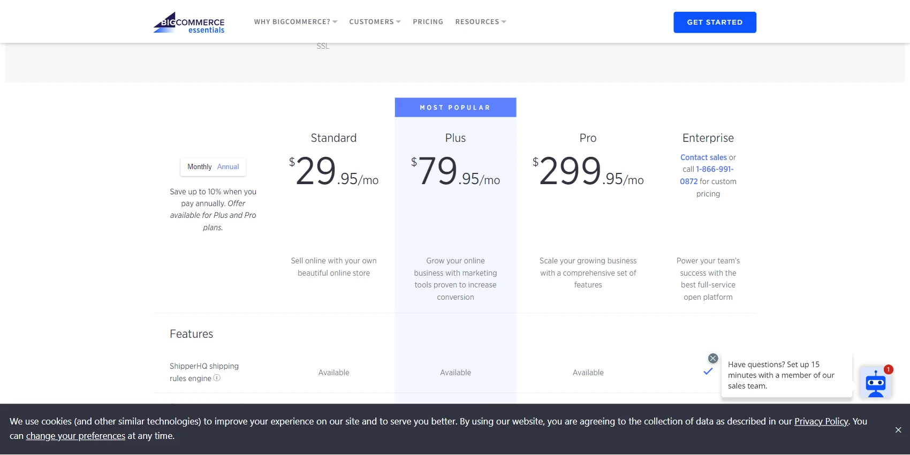The height and width of the screenshot is (455, 910).
Task: Click the $79.95/mo price
Action: (456, 171)
